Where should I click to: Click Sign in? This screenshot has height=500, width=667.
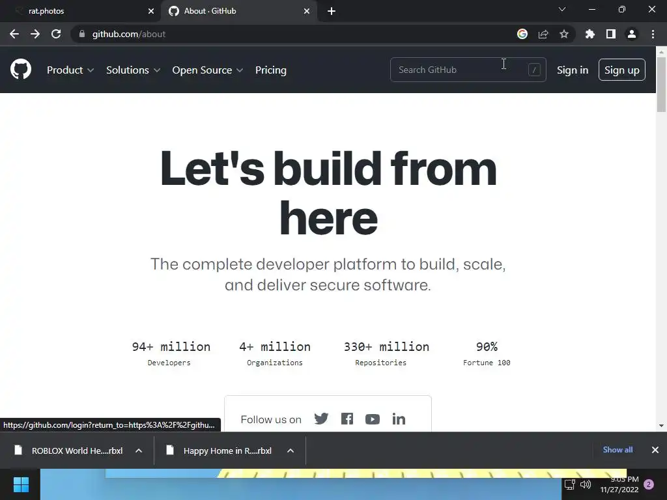(573, 70)
